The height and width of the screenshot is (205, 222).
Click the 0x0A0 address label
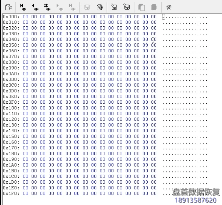tap(11, 73)
